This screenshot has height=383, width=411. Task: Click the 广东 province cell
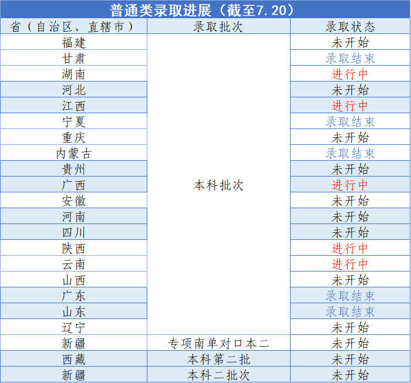point(73,295)
